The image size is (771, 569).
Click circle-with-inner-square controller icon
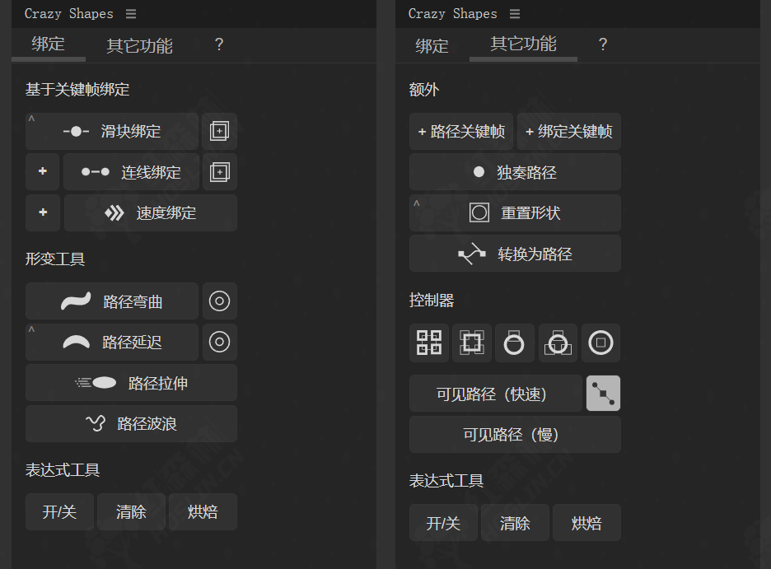point(600,343)
